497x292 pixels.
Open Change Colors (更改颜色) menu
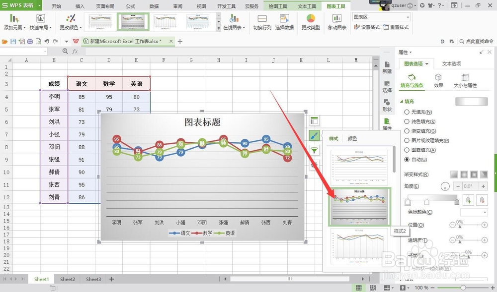(71, 22)
